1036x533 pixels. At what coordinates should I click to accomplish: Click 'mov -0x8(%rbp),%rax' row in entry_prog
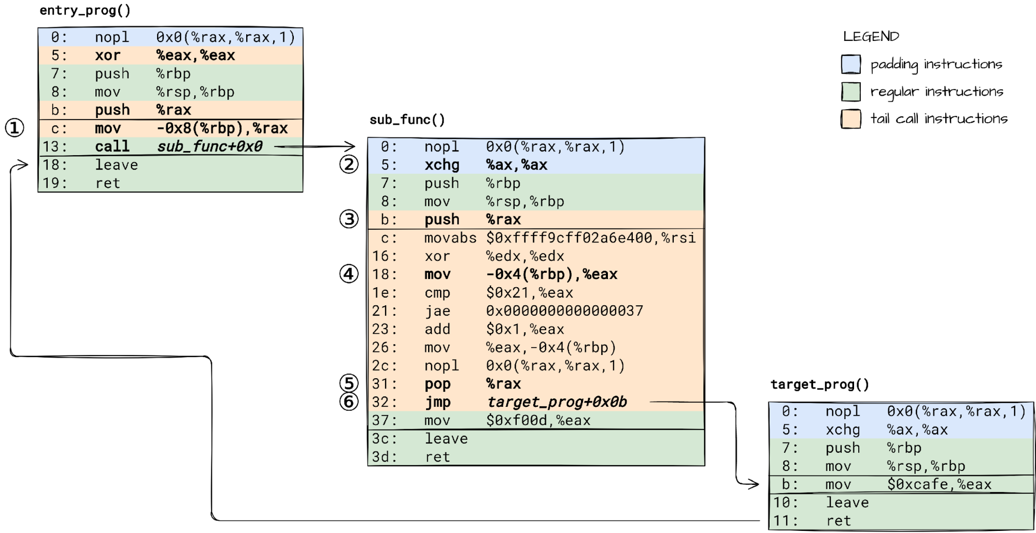171,128
